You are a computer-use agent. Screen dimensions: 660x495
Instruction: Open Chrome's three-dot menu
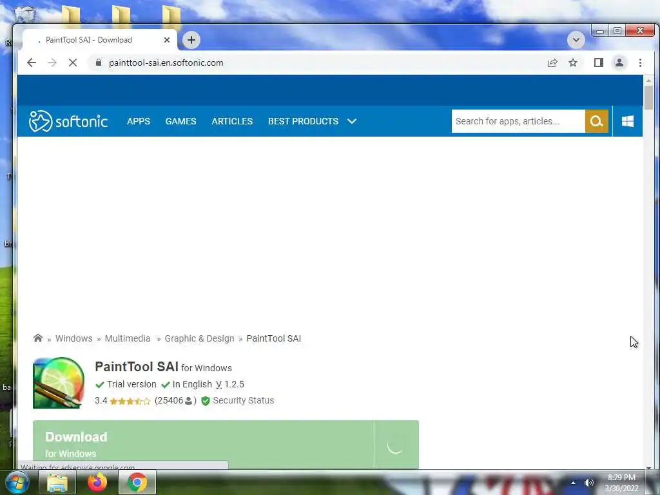click(640, 63)
